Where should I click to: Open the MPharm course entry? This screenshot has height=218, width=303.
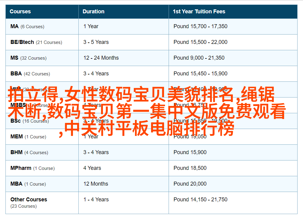[x=21, y=168]
